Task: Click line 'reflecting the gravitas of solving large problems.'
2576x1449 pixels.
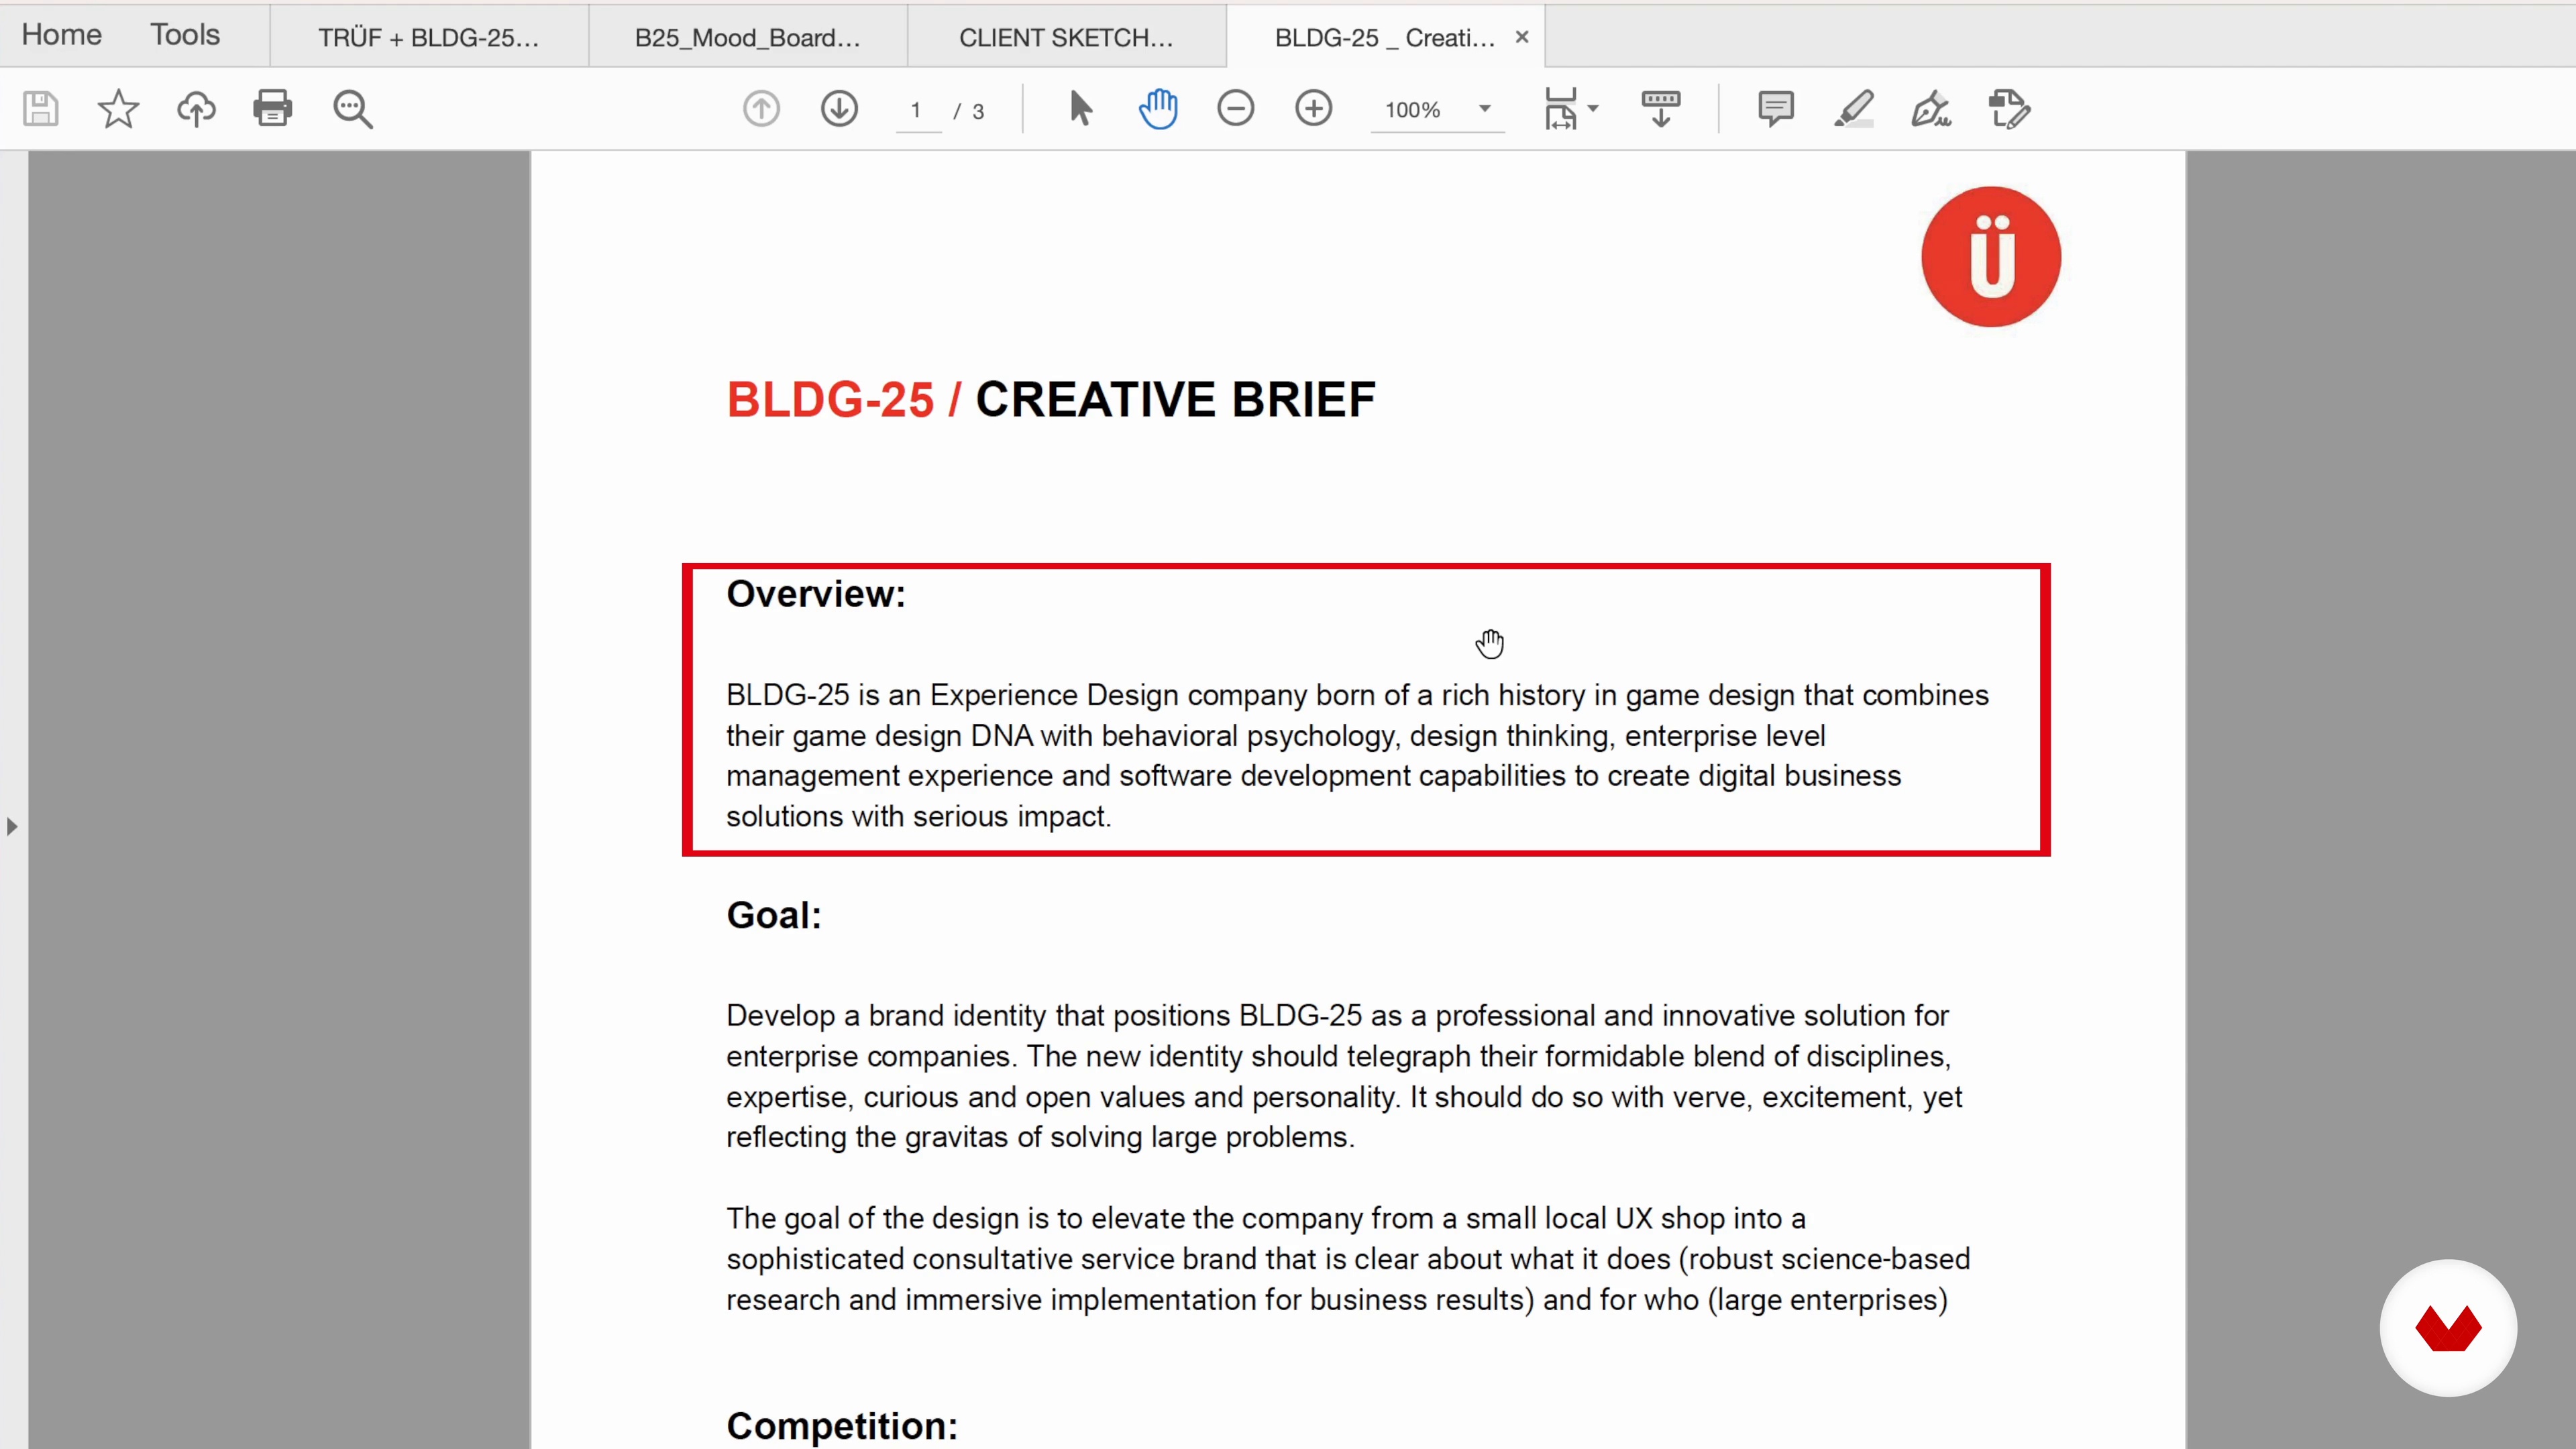Action: pos(1040,1137)
